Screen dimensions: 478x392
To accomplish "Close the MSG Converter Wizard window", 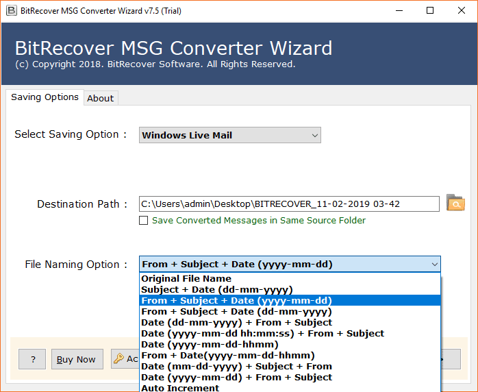I will [x=462, y=11].
